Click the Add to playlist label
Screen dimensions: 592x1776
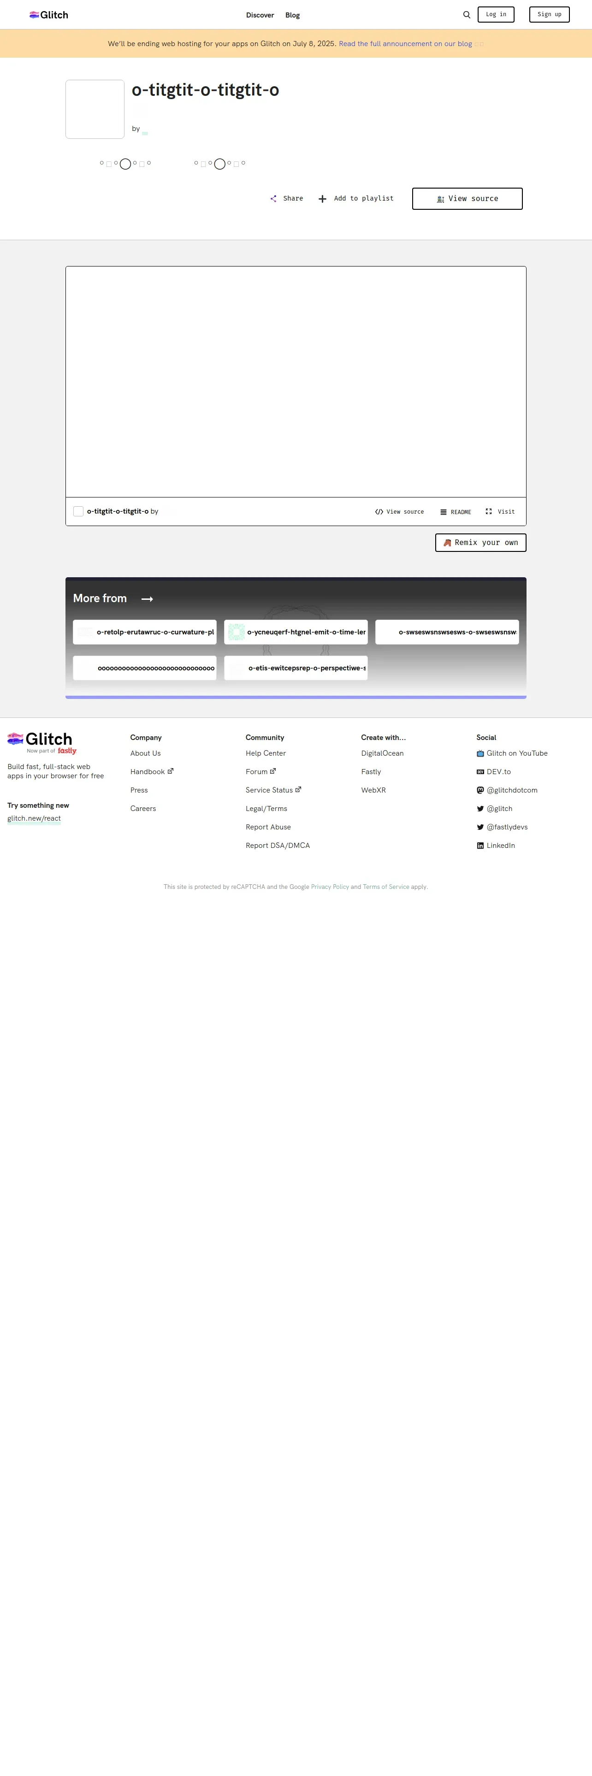click(364, 199)
